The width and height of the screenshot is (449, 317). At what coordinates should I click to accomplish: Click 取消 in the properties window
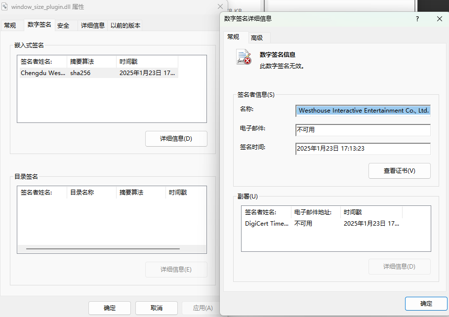pos(157,308)
